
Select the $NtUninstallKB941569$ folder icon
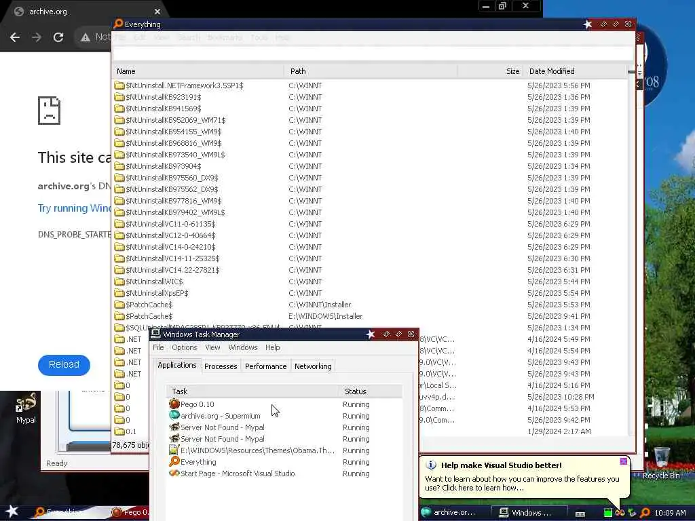tap(119, 109)
